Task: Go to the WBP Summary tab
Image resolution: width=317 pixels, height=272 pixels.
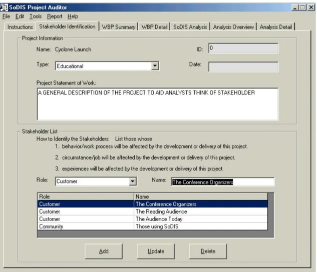Action: coord(119,27)
